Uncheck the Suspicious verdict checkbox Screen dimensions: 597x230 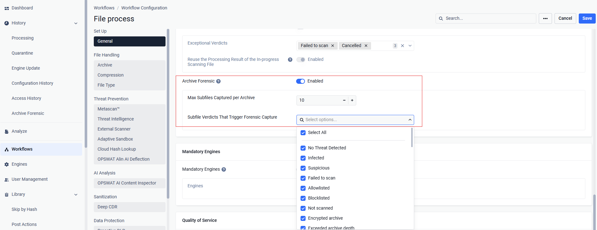tap(303, 168)
